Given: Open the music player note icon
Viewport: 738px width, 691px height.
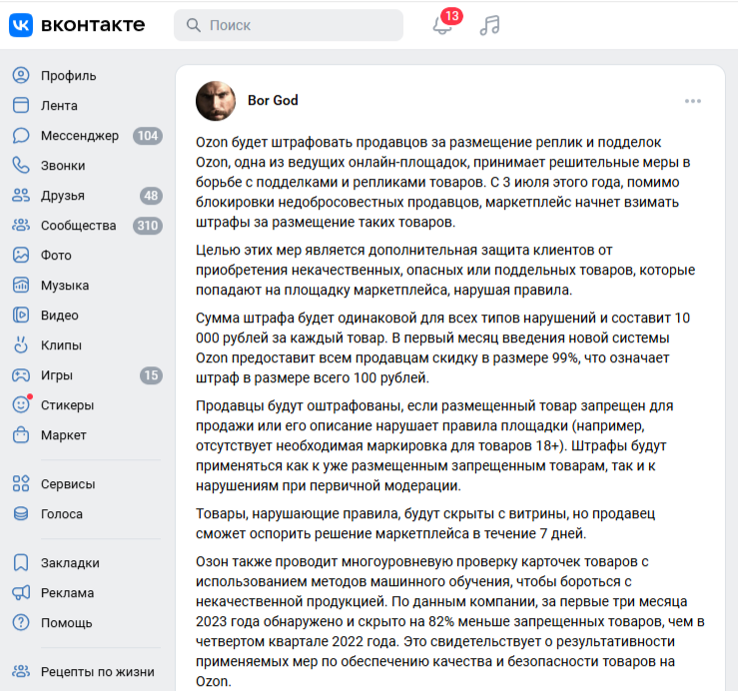Looking at the screenshot, I should [489, 26].
